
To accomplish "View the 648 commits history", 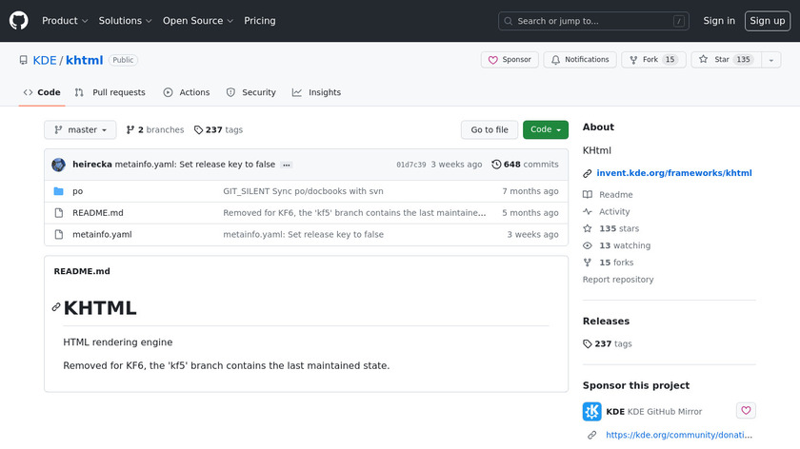I will [x=525, y=165].
